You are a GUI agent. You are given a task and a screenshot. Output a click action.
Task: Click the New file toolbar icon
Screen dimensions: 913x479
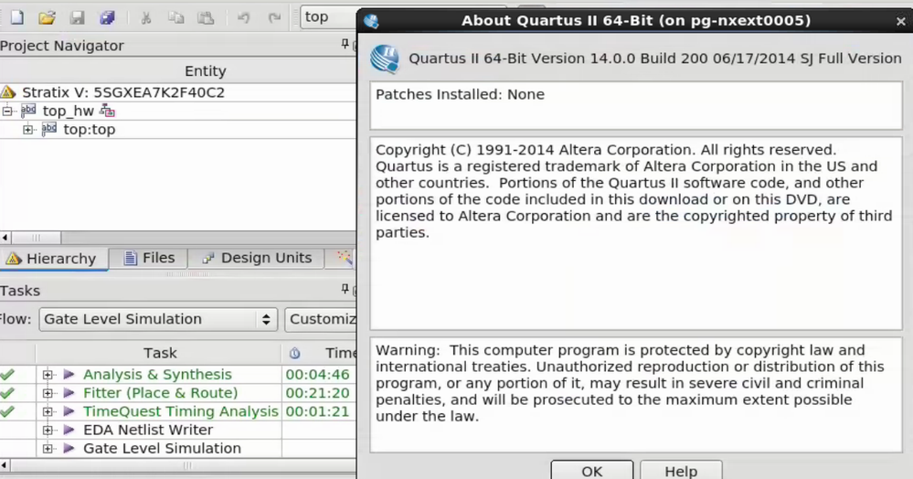(17, 17)
